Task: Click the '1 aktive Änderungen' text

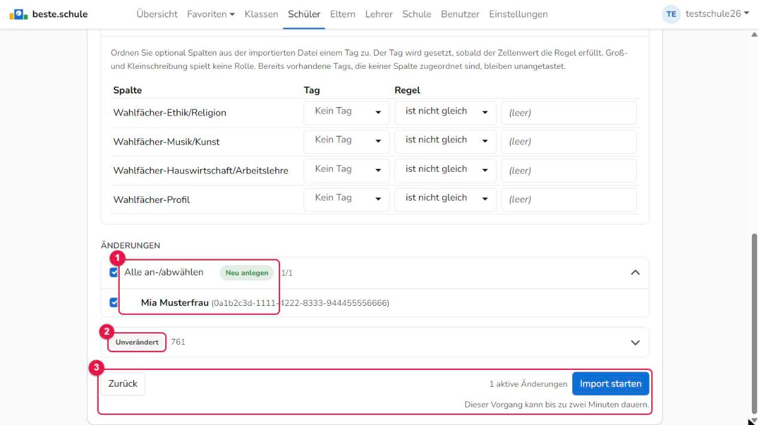Action: [x=529, y=384]
